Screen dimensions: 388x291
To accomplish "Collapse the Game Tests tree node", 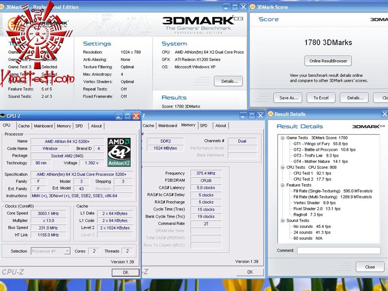I will [x=282, y=138].
